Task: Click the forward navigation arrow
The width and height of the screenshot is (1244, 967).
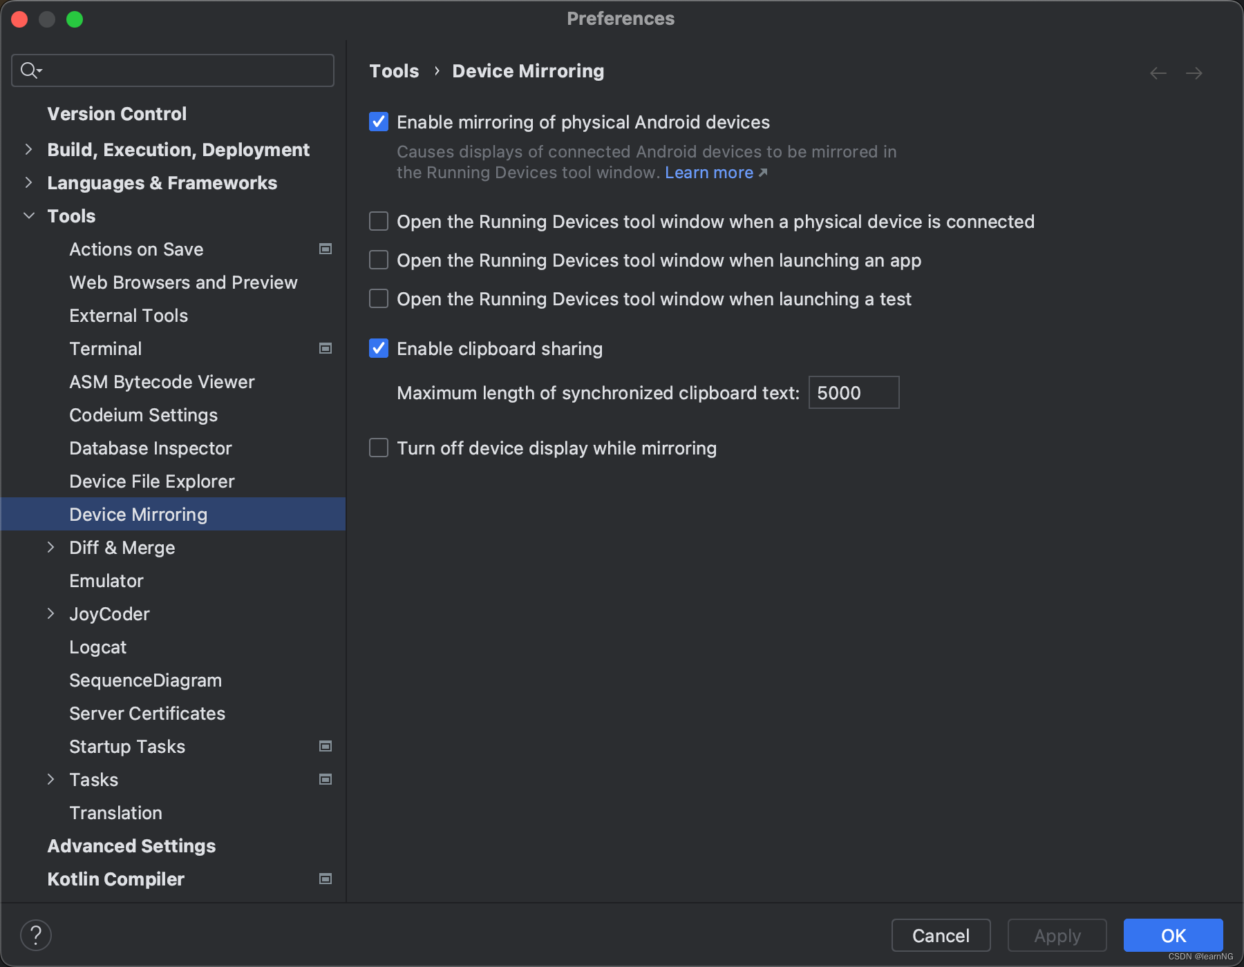Action: [1194, 73]
